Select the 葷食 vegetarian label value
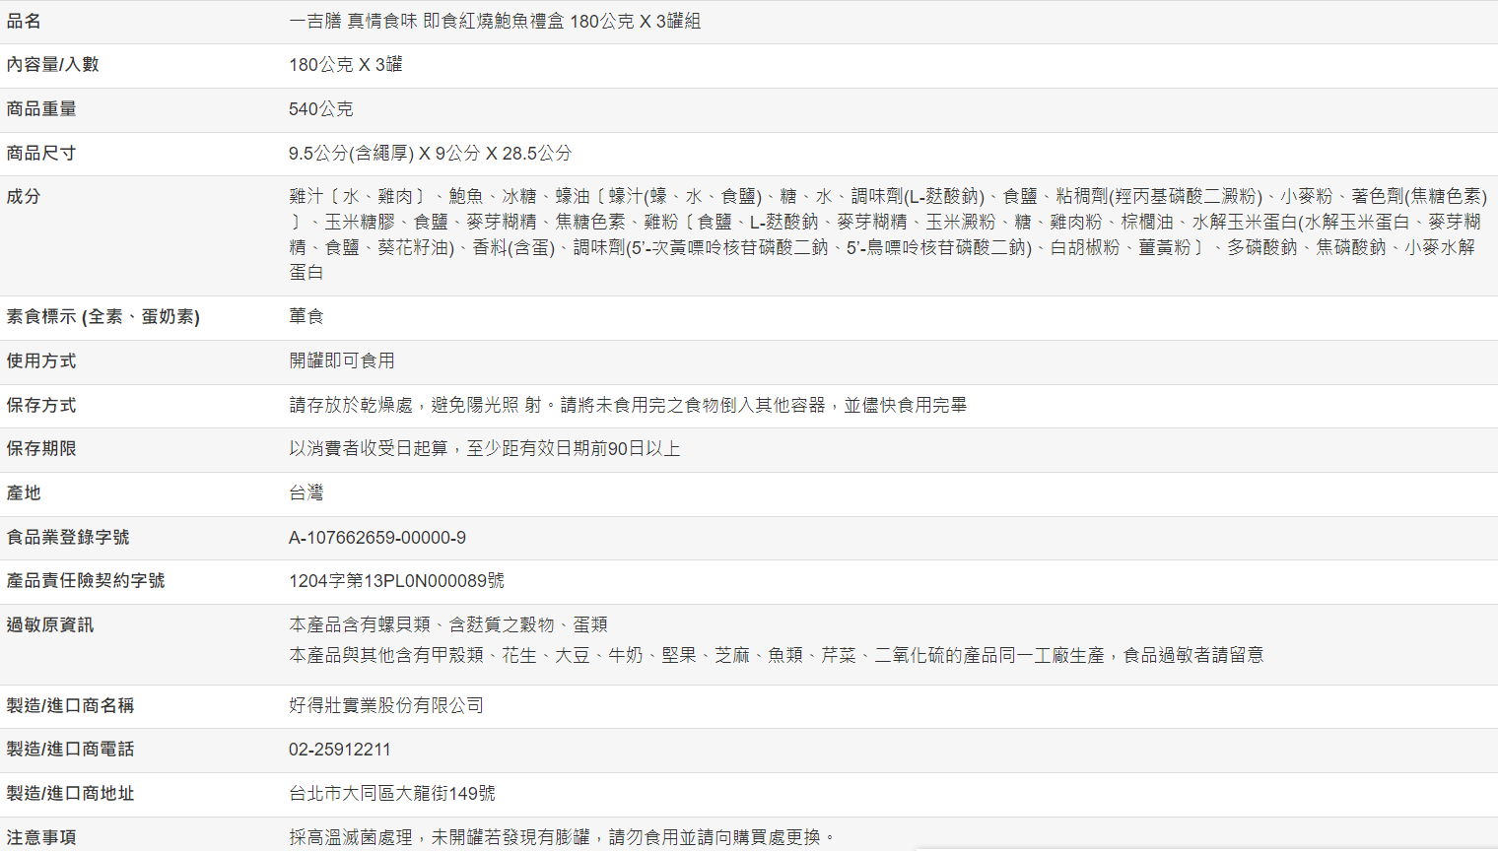The image size is (1498, 851). 306,317
